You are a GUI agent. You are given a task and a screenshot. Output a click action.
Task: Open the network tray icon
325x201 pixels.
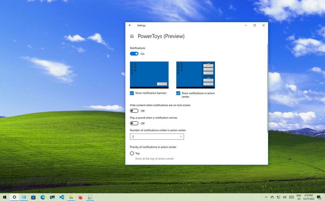coord(278,197)
